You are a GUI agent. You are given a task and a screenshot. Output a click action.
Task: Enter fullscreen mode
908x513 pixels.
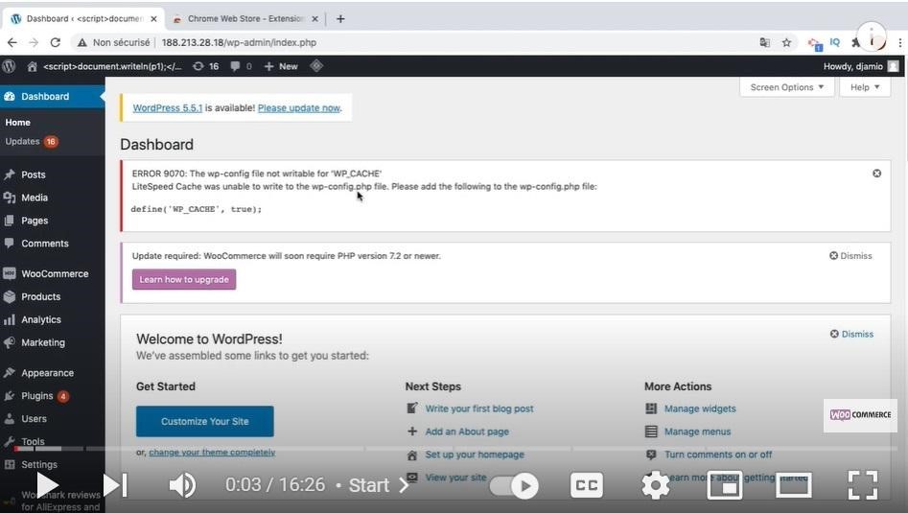pos(863,485)
